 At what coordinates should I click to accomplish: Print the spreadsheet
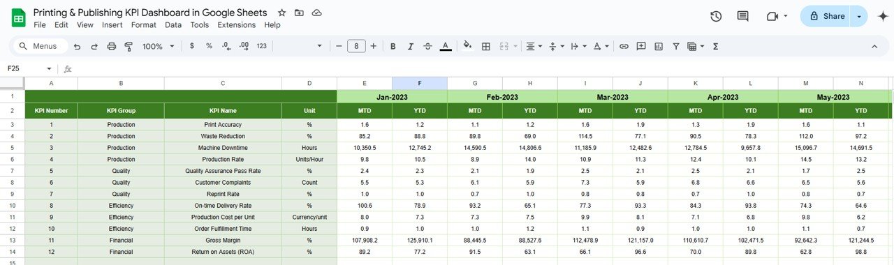tap(112, 46)
